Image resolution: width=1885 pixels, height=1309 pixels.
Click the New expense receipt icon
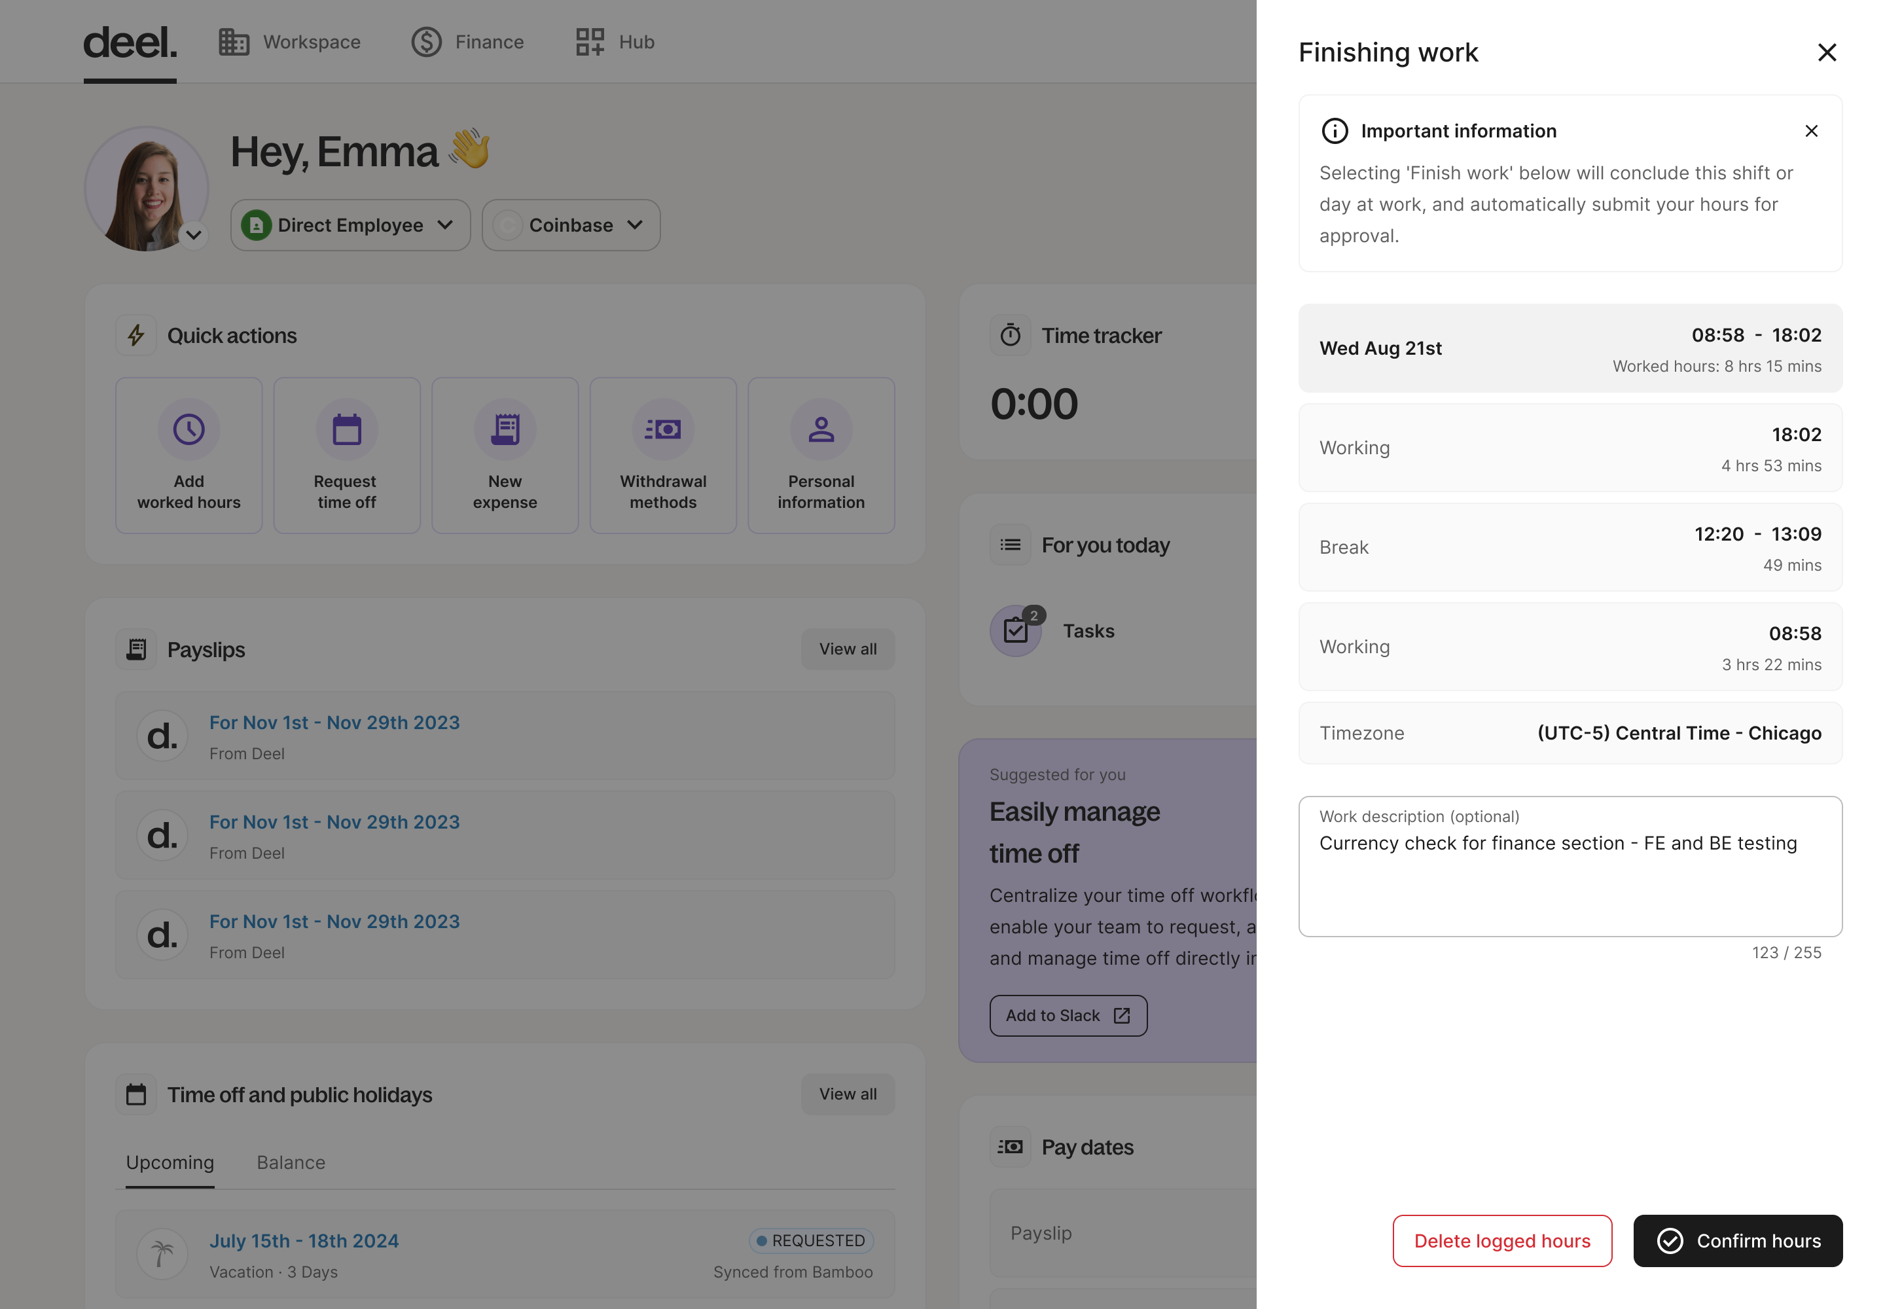click(x=505, y=429)
